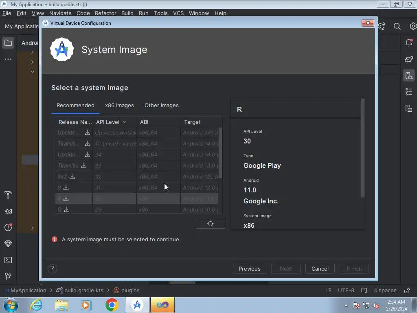
Task: Switch to the Recommended tab
Action: point(75,106)
